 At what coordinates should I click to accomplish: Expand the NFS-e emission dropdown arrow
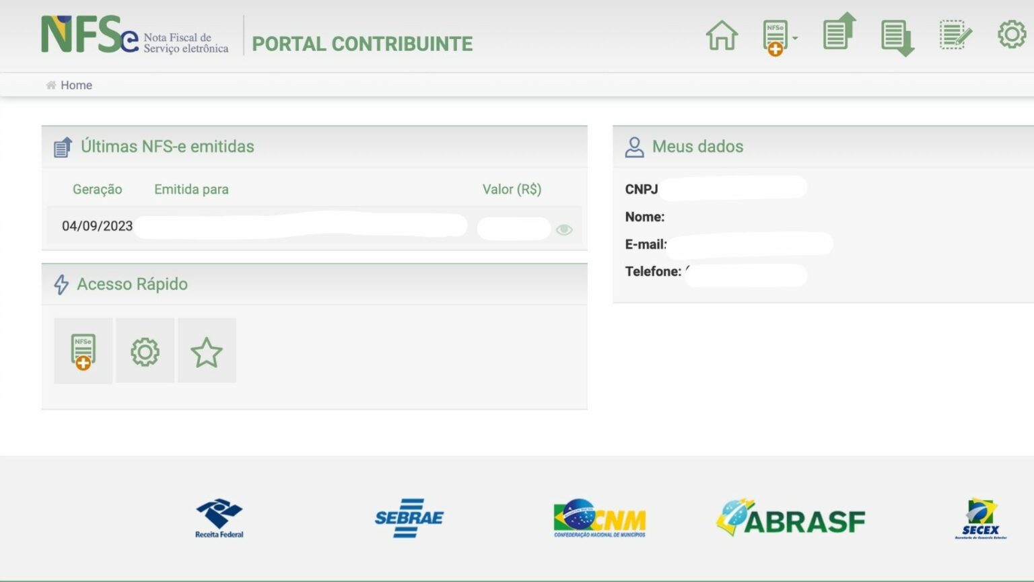(795, 38)
